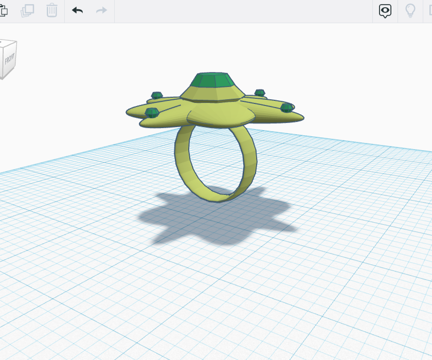Viewport: 432px width, 360px height.
Task: Redo the last undone change
Action: 101,10
